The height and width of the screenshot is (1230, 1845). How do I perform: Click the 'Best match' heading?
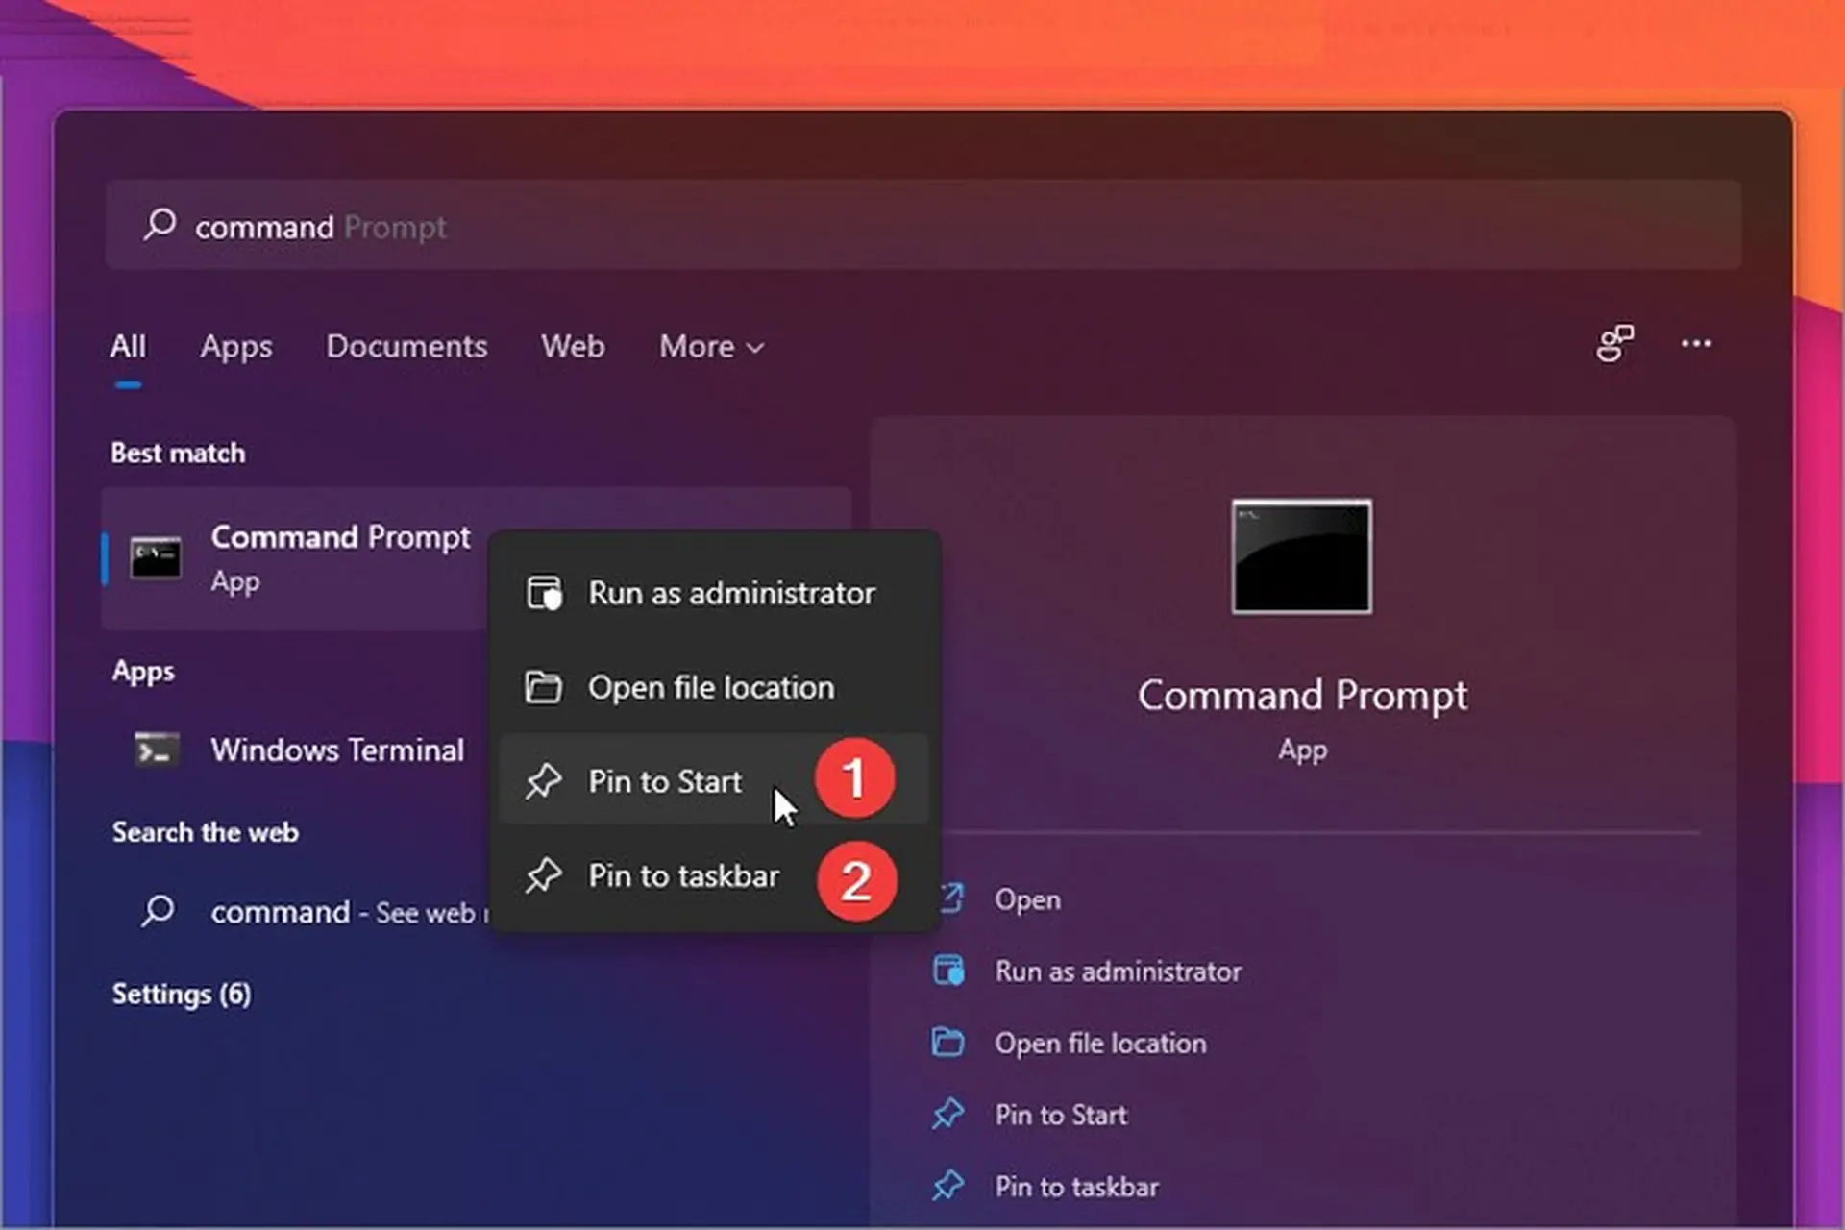pos(178,453)
